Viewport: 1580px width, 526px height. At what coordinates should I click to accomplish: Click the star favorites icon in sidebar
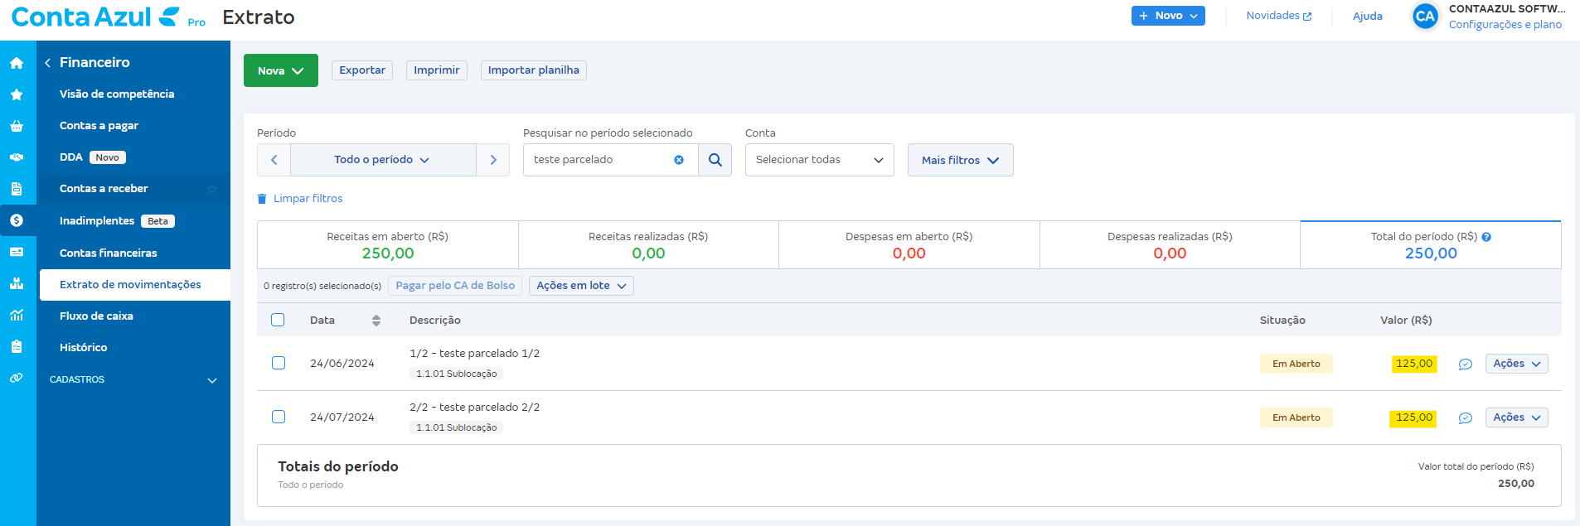pyautogui.click(x=17, y=94)
